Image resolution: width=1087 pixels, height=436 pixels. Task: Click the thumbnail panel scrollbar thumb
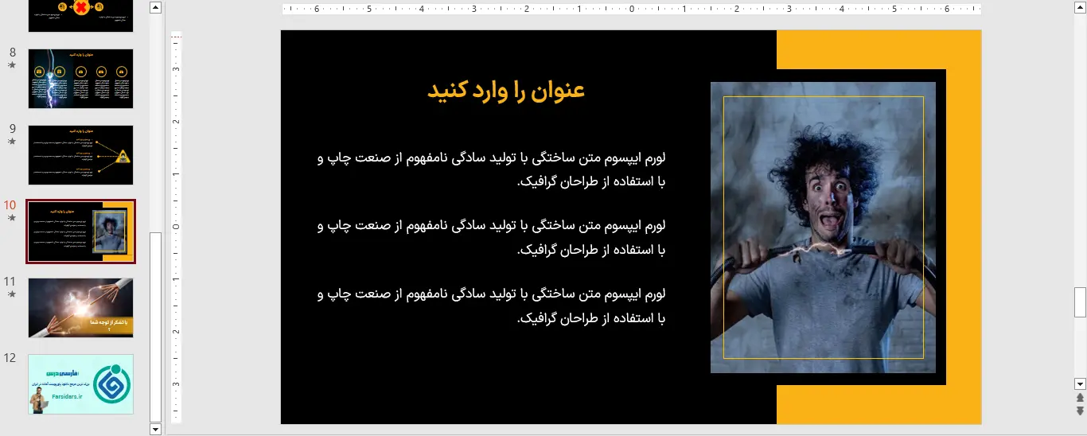coord(155,326)
